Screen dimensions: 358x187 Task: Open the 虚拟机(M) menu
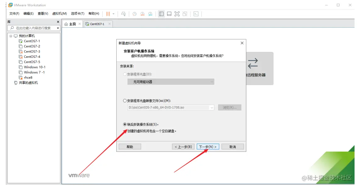[x=59, y=14]
